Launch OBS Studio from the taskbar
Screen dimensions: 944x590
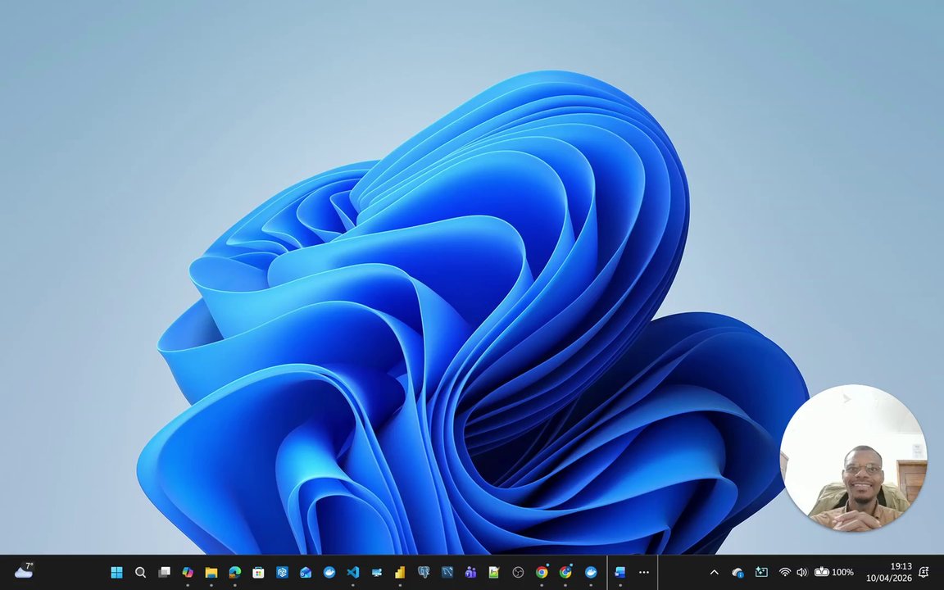518,572
